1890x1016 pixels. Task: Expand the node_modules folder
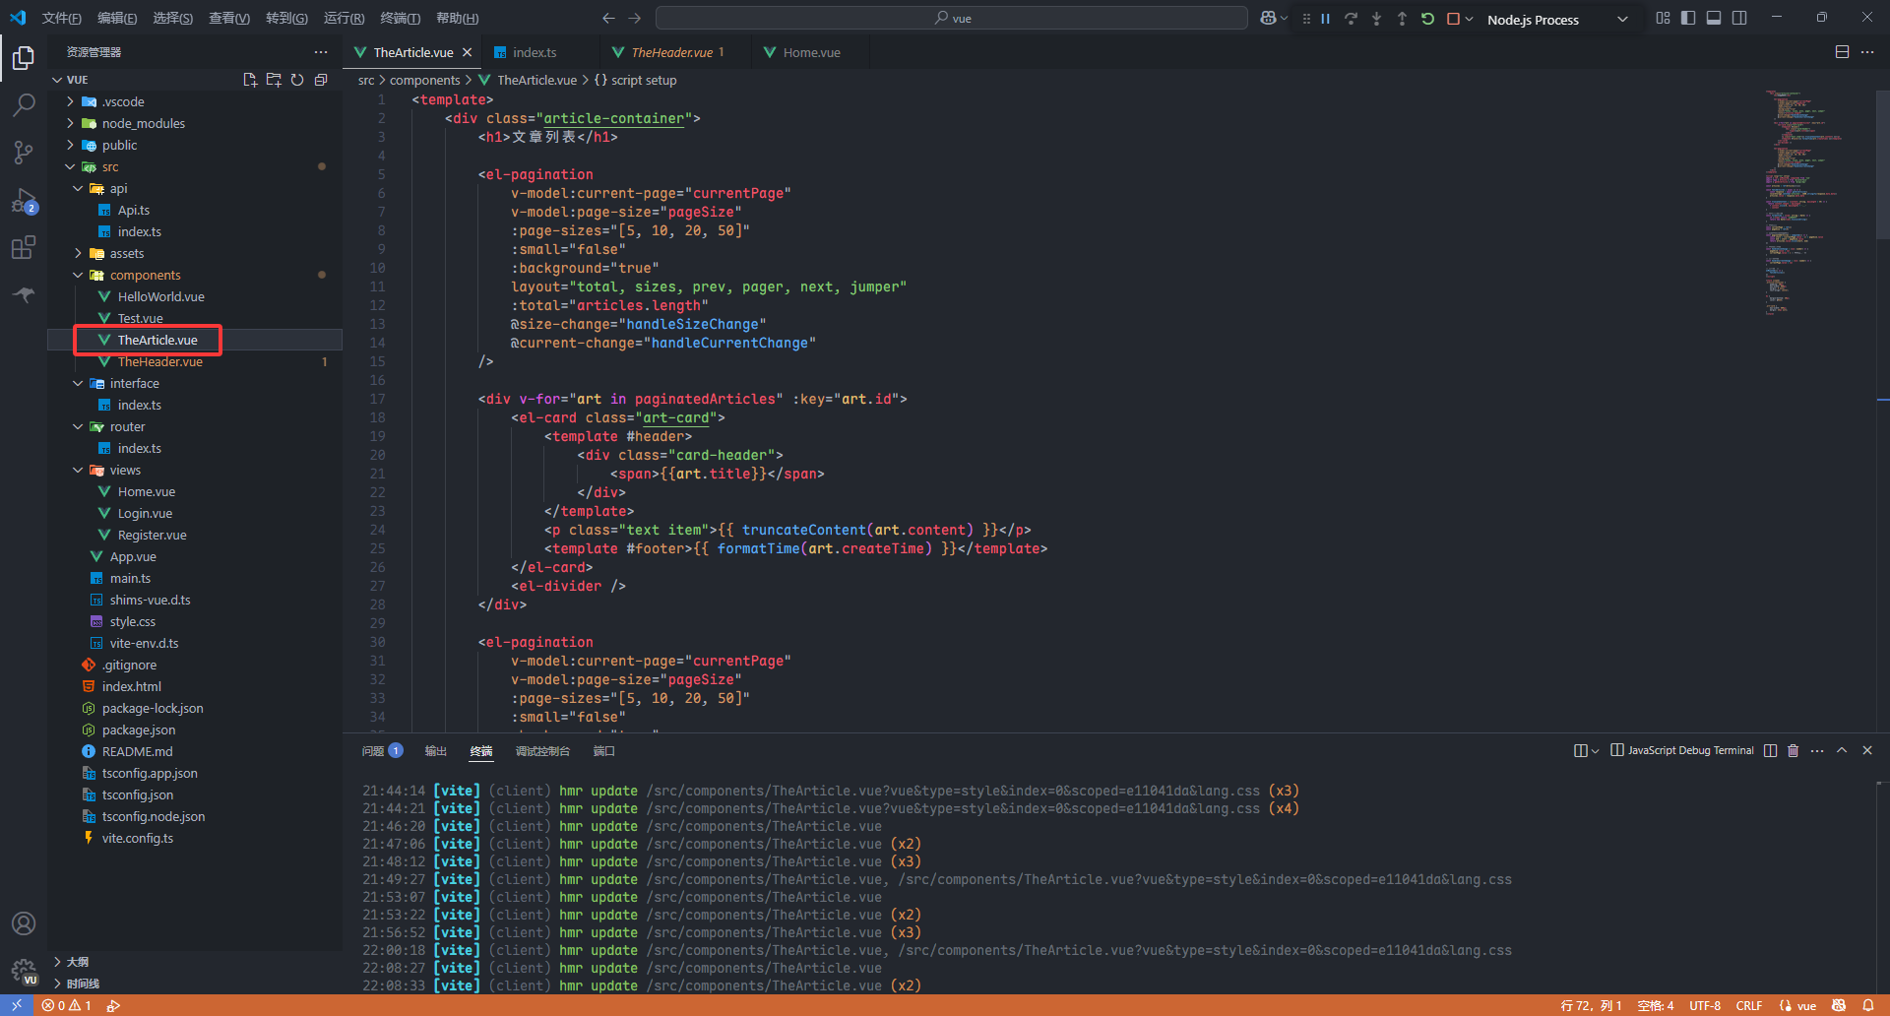(x=143, y=123)
